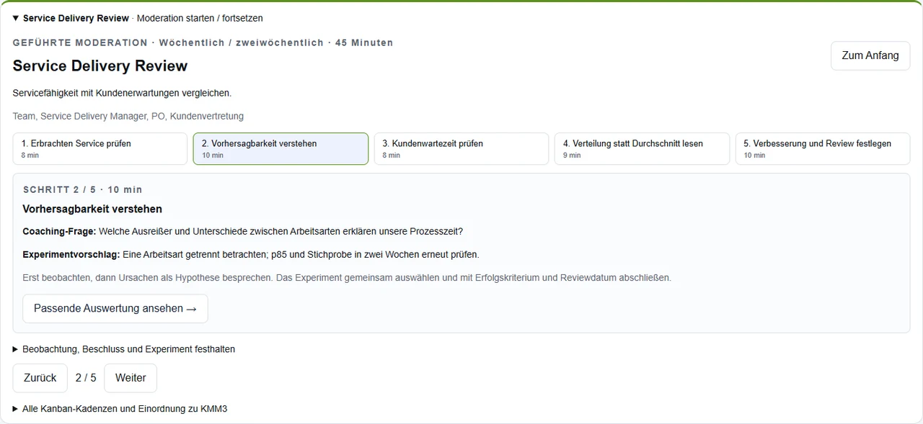Click the GEFÜHRTE MODERATION cadence label

click(203, 42)
